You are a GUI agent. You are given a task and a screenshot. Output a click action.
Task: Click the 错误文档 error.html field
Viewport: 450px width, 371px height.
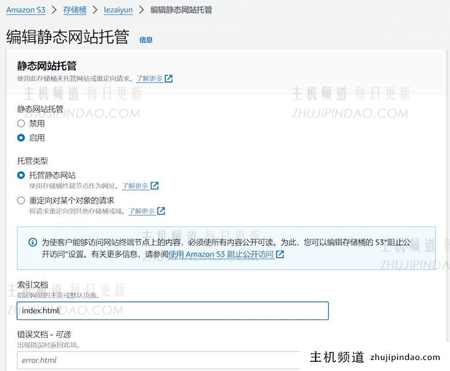pyautogui.click(x=159, y=361)
